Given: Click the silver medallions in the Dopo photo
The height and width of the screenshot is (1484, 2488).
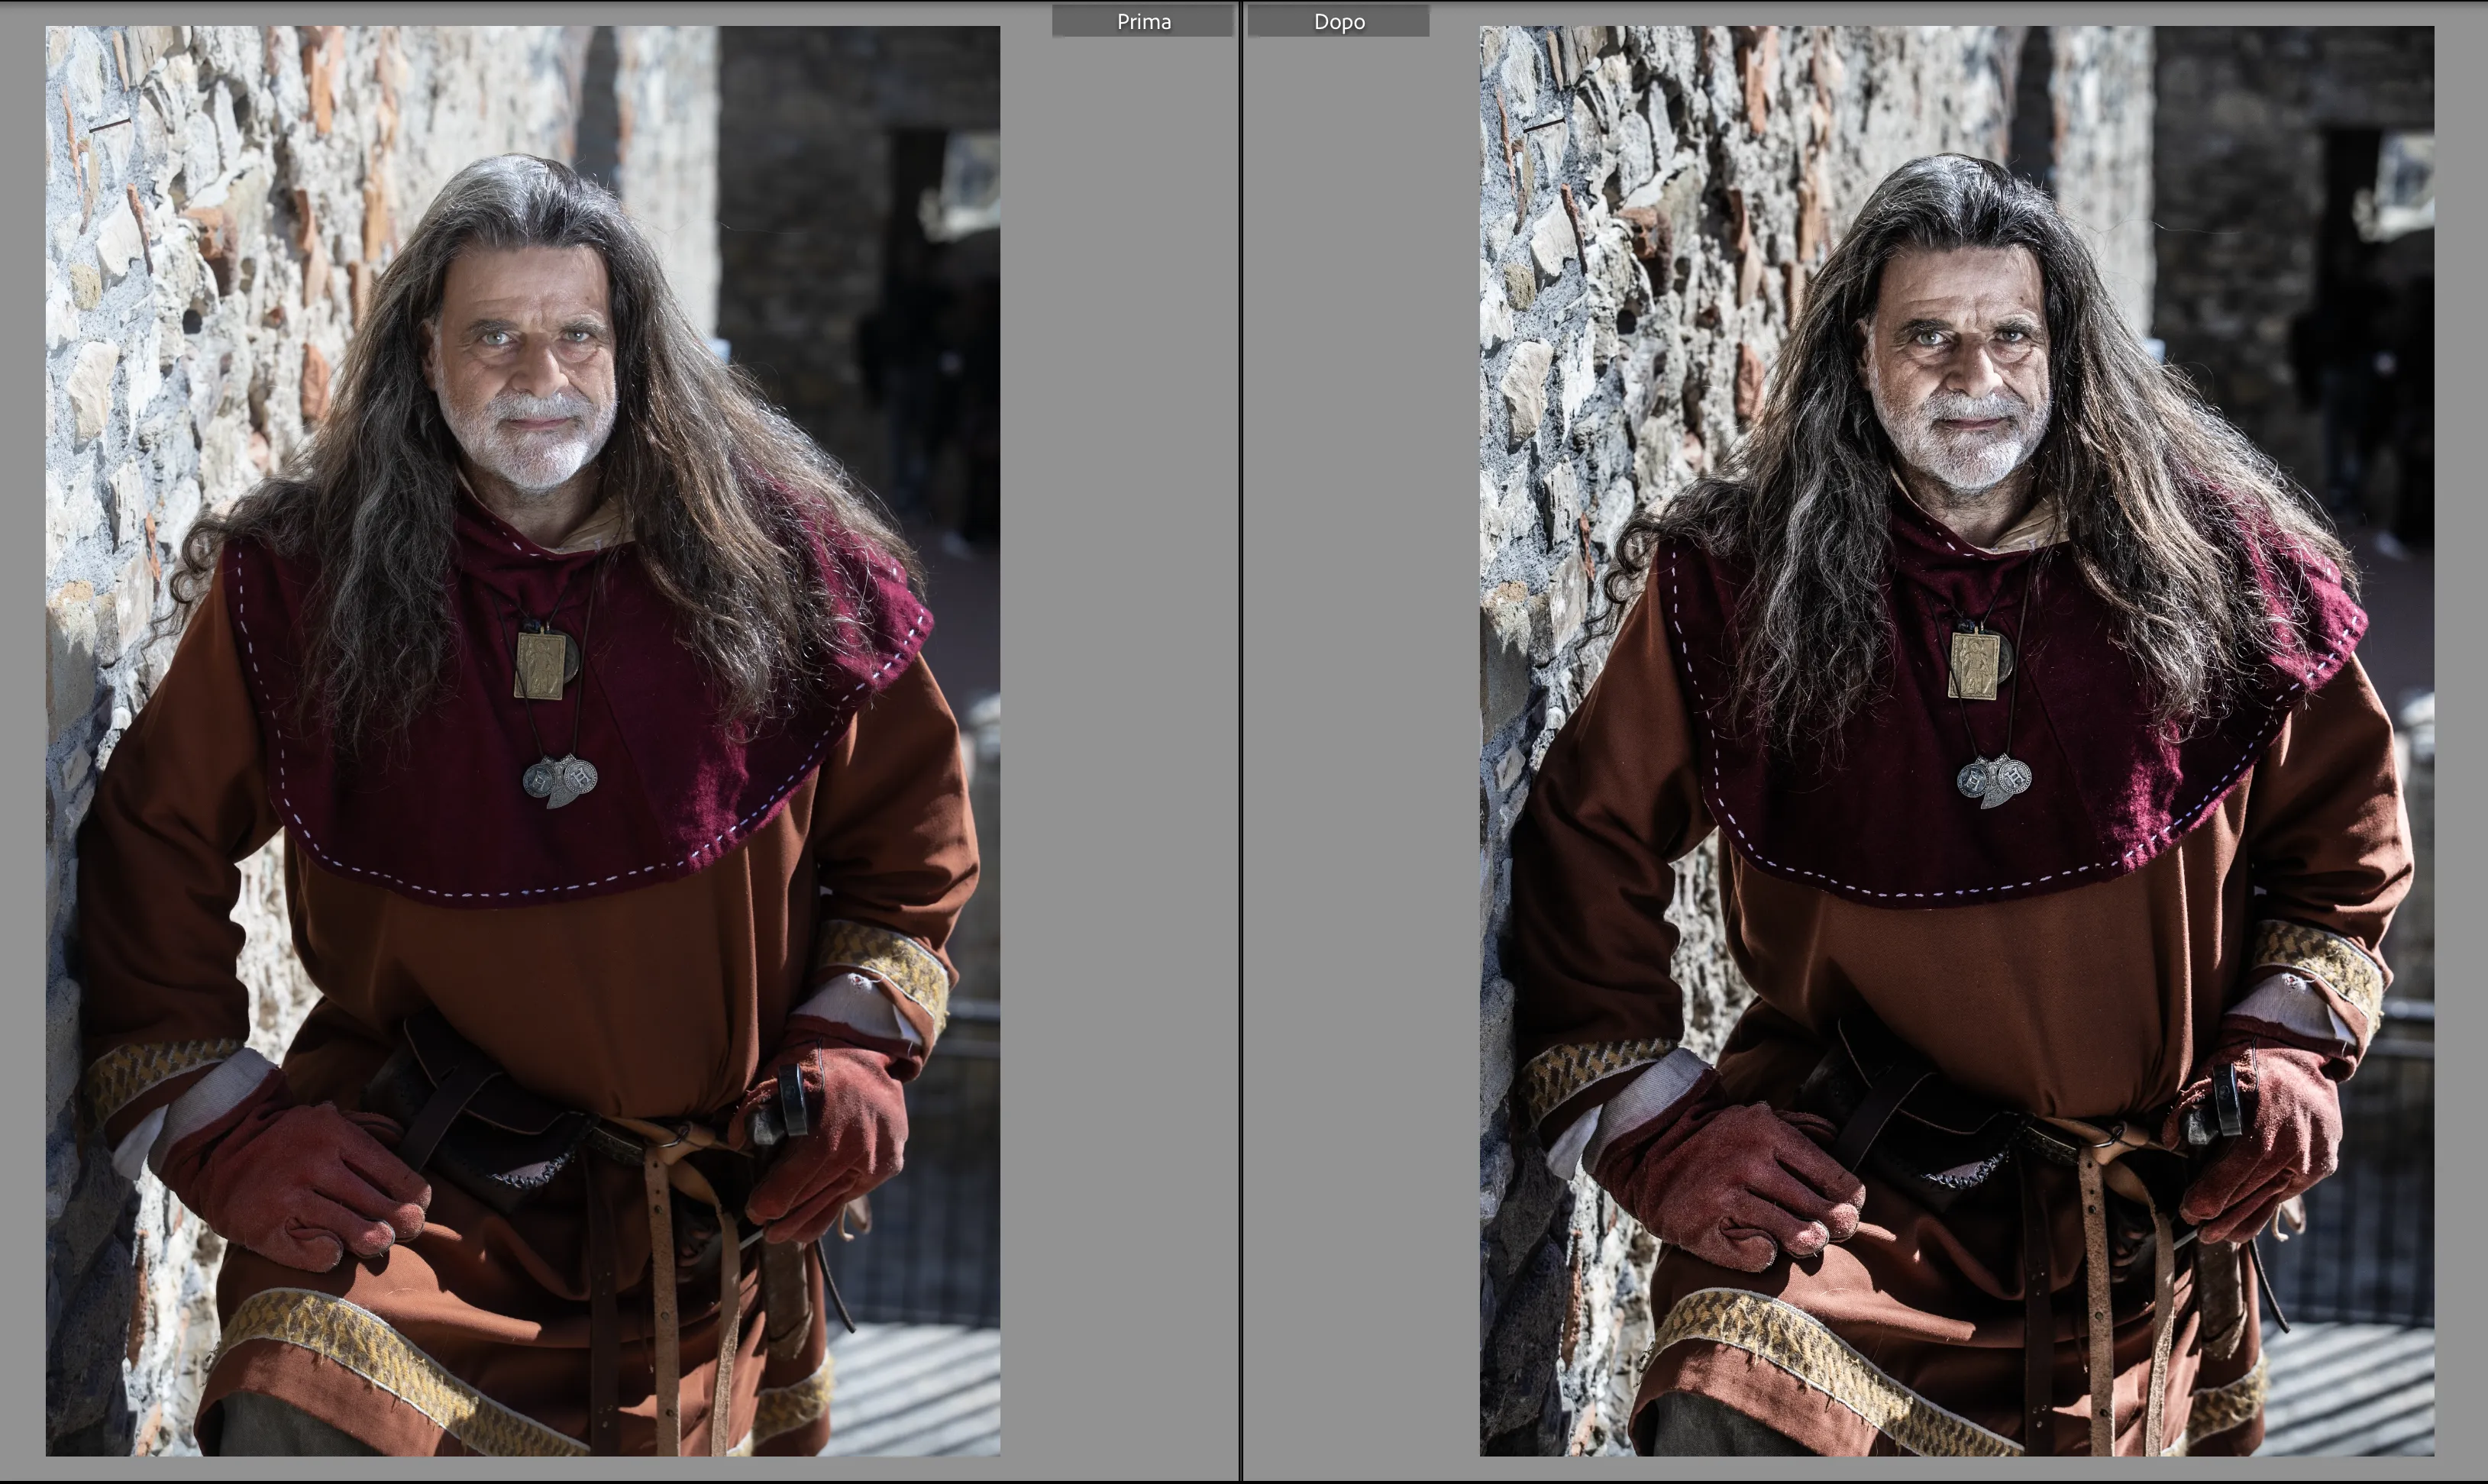Looking at the screenshot, I should click(x=1994, y=780).
